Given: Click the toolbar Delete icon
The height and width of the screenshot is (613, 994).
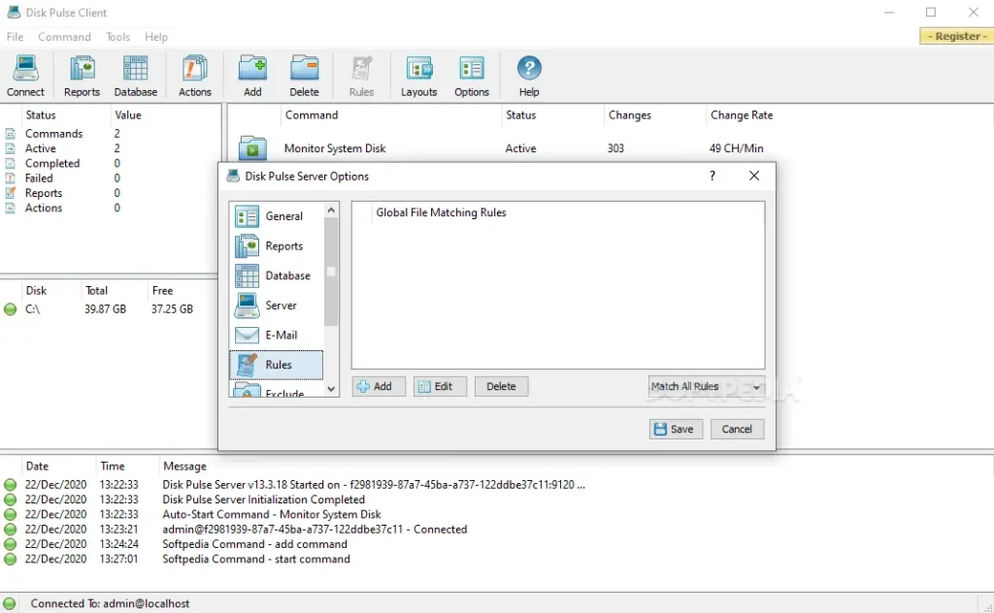Looking at the screenshot, I should click(304, 76).
